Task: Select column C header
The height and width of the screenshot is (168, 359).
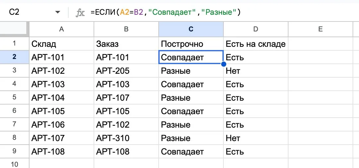Action: 191,29
